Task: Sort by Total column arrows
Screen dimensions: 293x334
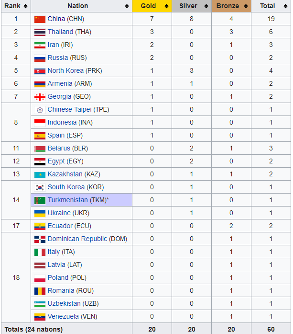Action: (285, 6)
